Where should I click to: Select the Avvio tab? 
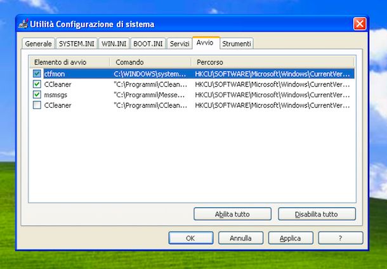pos(205,43)
